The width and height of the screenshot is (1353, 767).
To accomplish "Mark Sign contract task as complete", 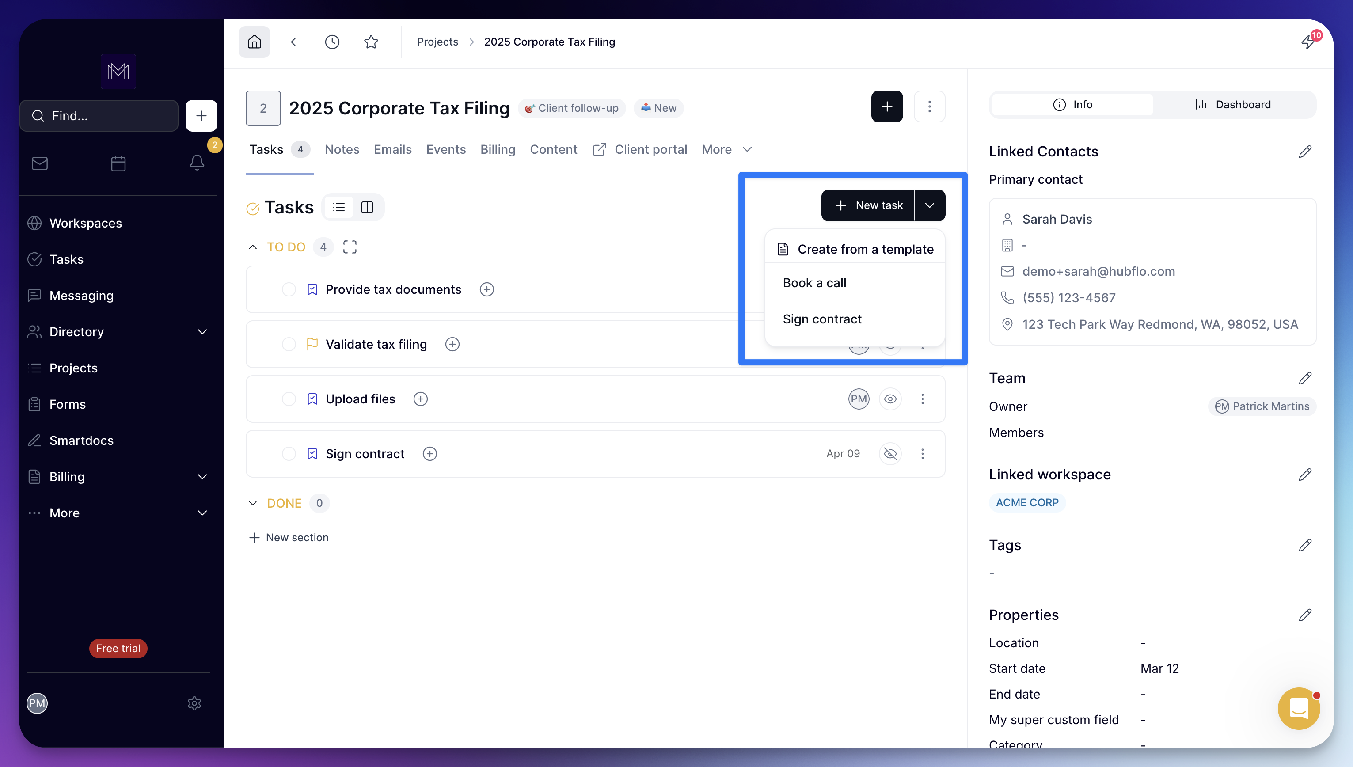I will [289, 454].
